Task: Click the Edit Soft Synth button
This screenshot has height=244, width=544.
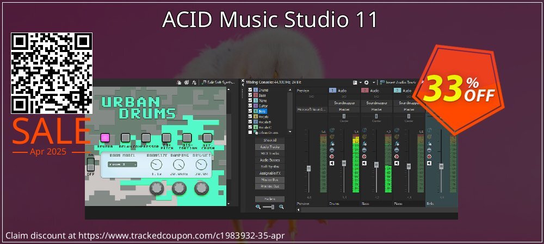Action: (218, 82)
